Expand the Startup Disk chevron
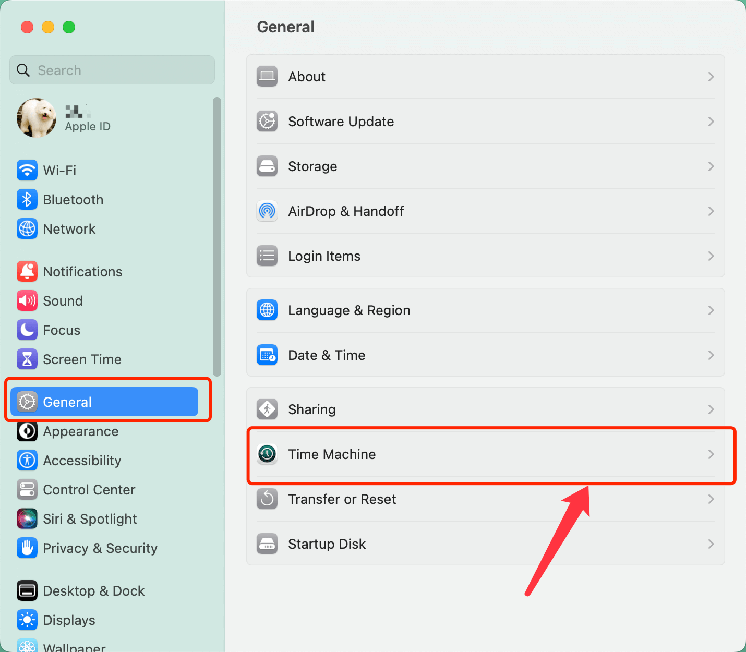 pos(711,544)
